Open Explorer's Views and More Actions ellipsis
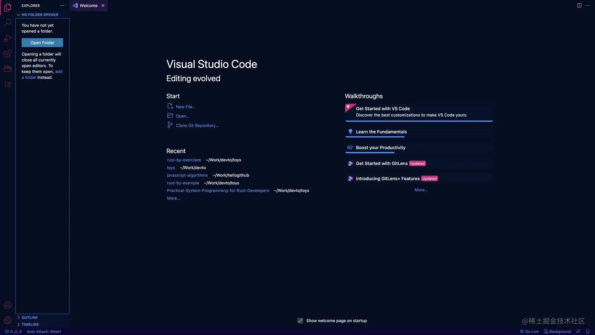The height and width of the screenshot is (335, 595). coord(62,6)
